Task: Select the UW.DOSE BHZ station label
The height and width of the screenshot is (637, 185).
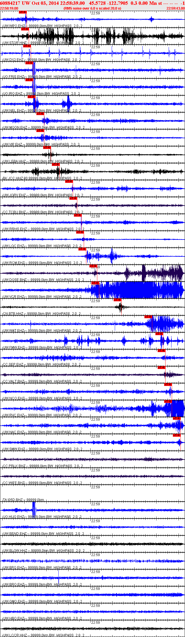Action: click(x=15, y=280)
